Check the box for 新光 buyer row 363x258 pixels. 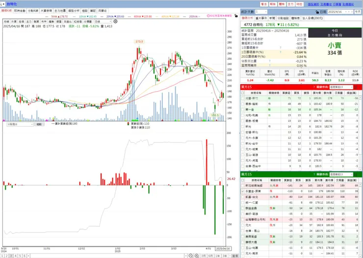[x=242, y=127]
